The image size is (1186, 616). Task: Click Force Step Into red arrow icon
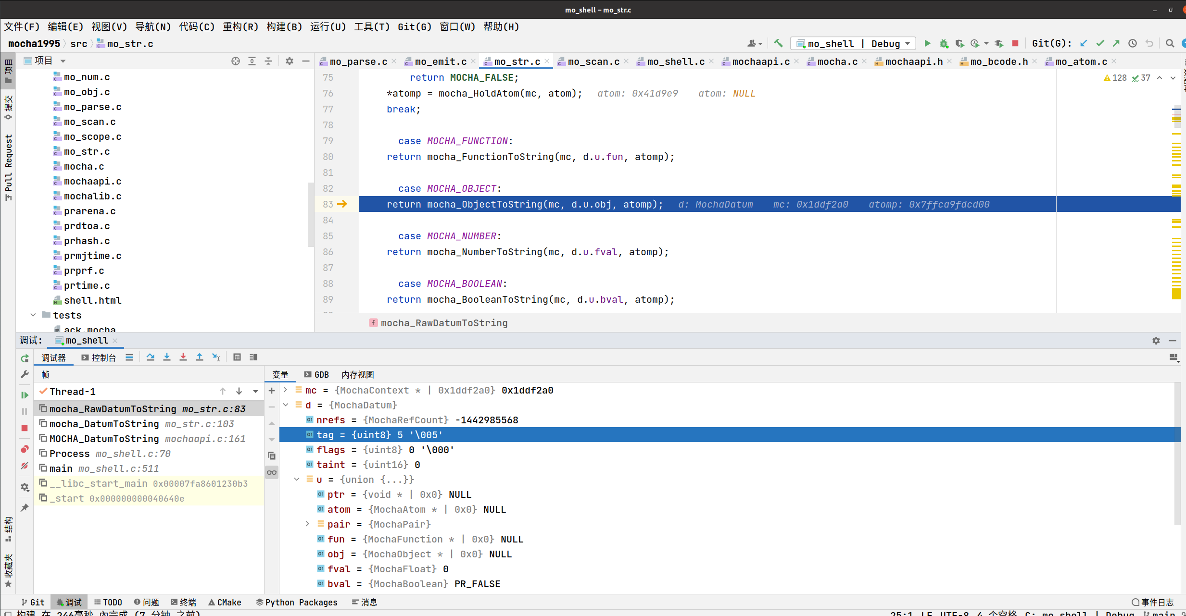coord(183,357)
